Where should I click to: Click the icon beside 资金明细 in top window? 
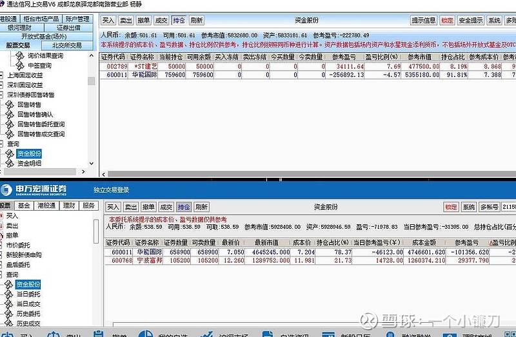click(10, 163)
